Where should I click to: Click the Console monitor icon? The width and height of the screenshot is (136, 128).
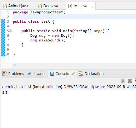click(52, 74)
